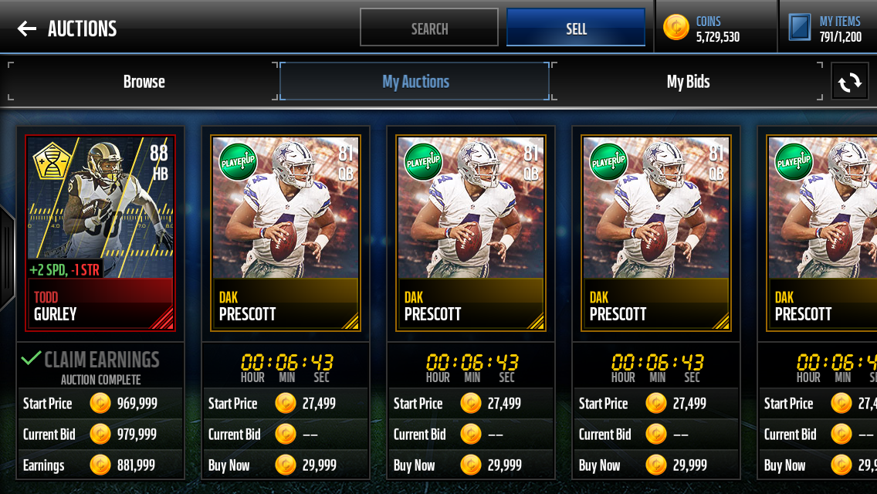Tap the Player Up badge on first Prescott card
This screenshot has width=877, height=494.
click(x=238, y=161)
